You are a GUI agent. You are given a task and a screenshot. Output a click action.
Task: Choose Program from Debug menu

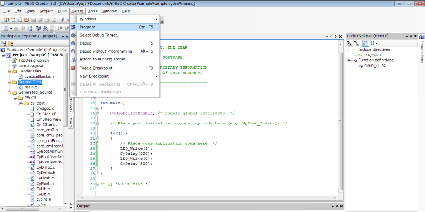pyautogui.click(x=115, y=27)
